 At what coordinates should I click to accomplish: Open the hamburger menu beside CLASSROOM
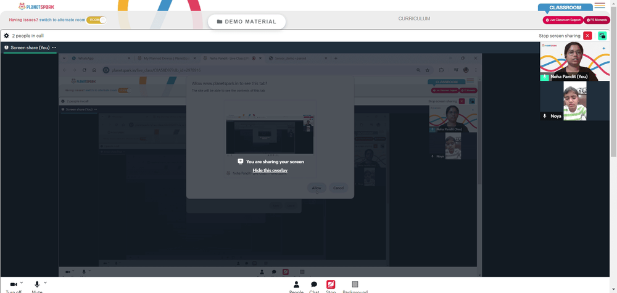(600, 5)
